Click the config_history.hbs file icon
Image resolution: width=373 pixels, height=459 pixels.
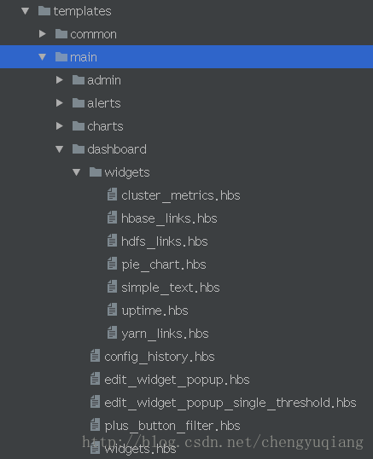coord(95,356)
